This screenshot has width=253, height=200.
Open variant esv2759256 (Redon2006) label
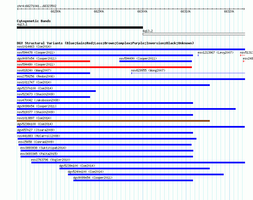[36, 76]
